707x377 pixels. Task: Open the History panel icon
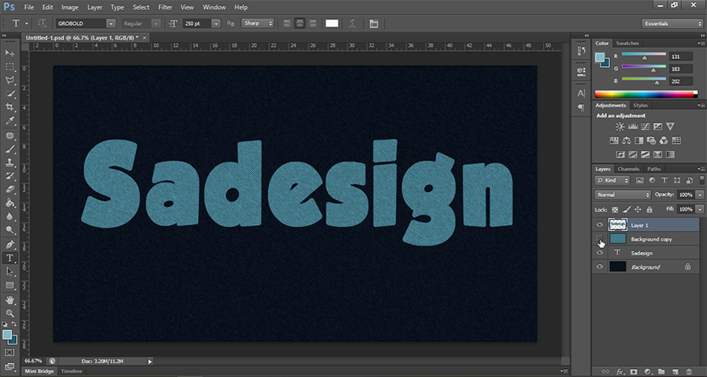click(581, 52)
